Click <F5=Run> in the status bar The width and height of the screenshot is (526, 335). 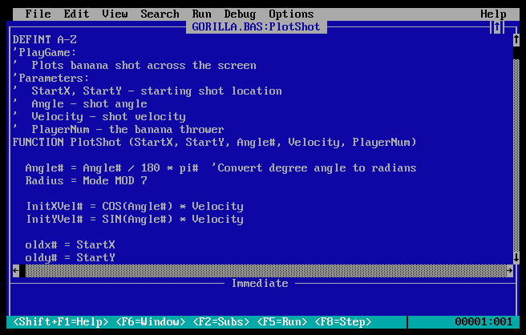pos(281,322)
